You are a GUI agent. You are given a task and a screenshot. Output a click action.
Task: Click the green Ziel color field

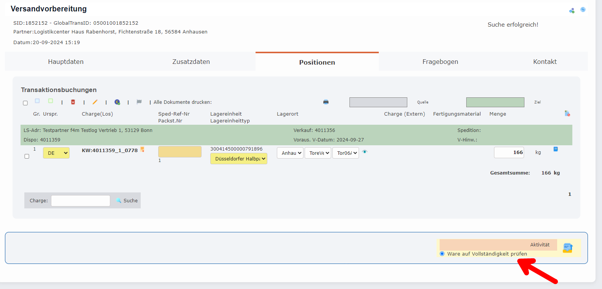click(495, 102)
